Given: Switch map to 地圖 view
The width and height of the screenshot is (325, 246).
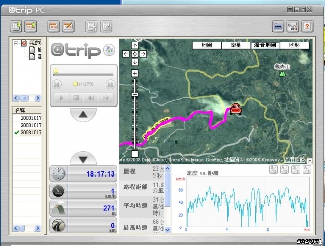Looking at the screenshot, I should pyautogui.click(x=207, y=45).
